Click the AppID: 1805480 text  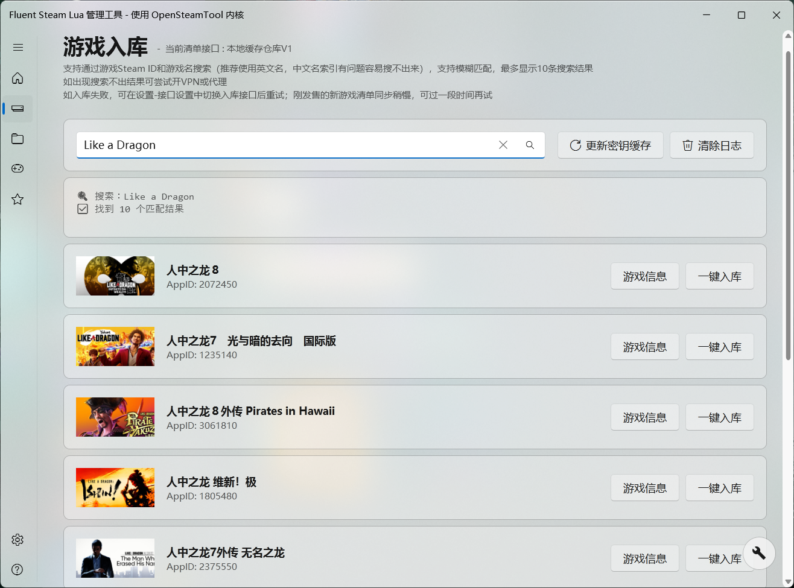[202, 496]
